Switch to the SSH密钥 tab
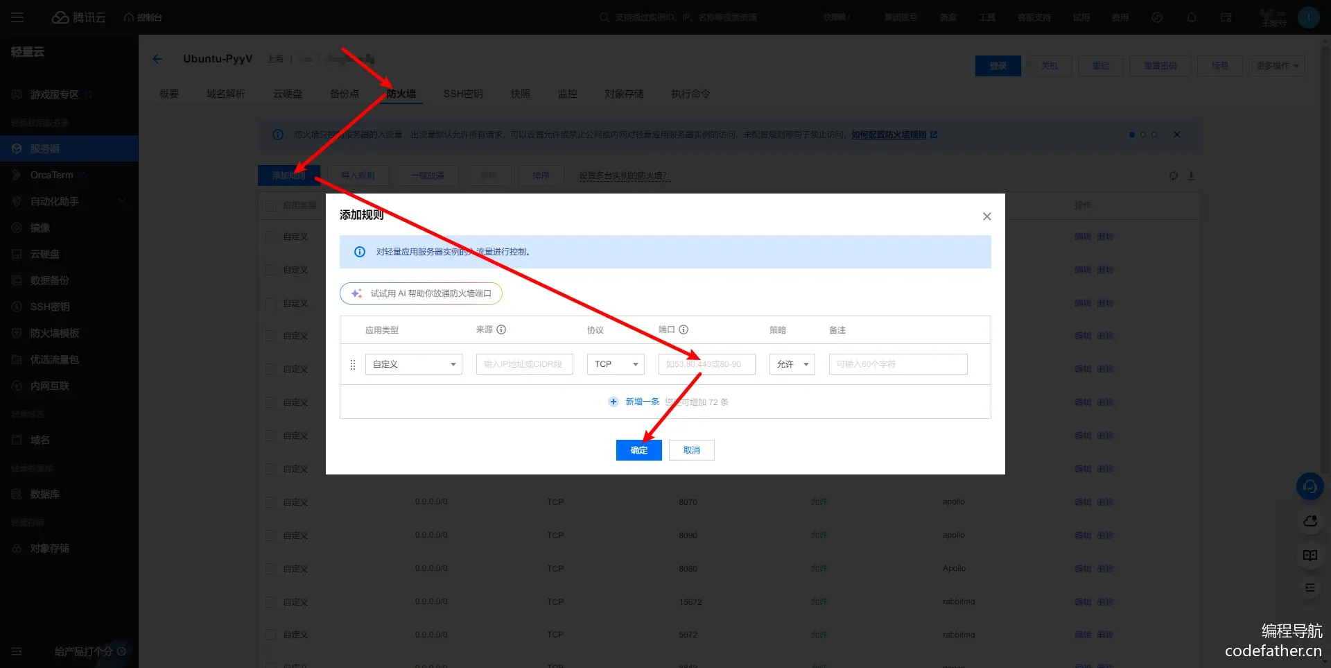Screen dimensions: 1331x668 pyautogui.click(x=463, y=94)
